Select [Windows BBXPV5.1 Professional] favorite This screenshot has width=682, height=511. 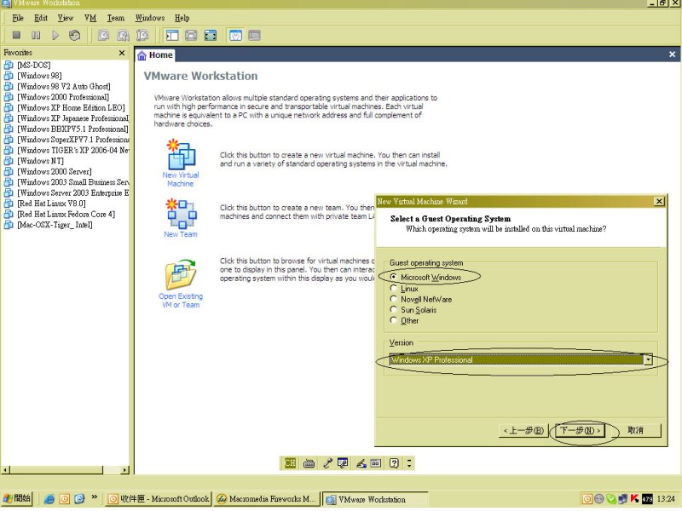(72, 129)
